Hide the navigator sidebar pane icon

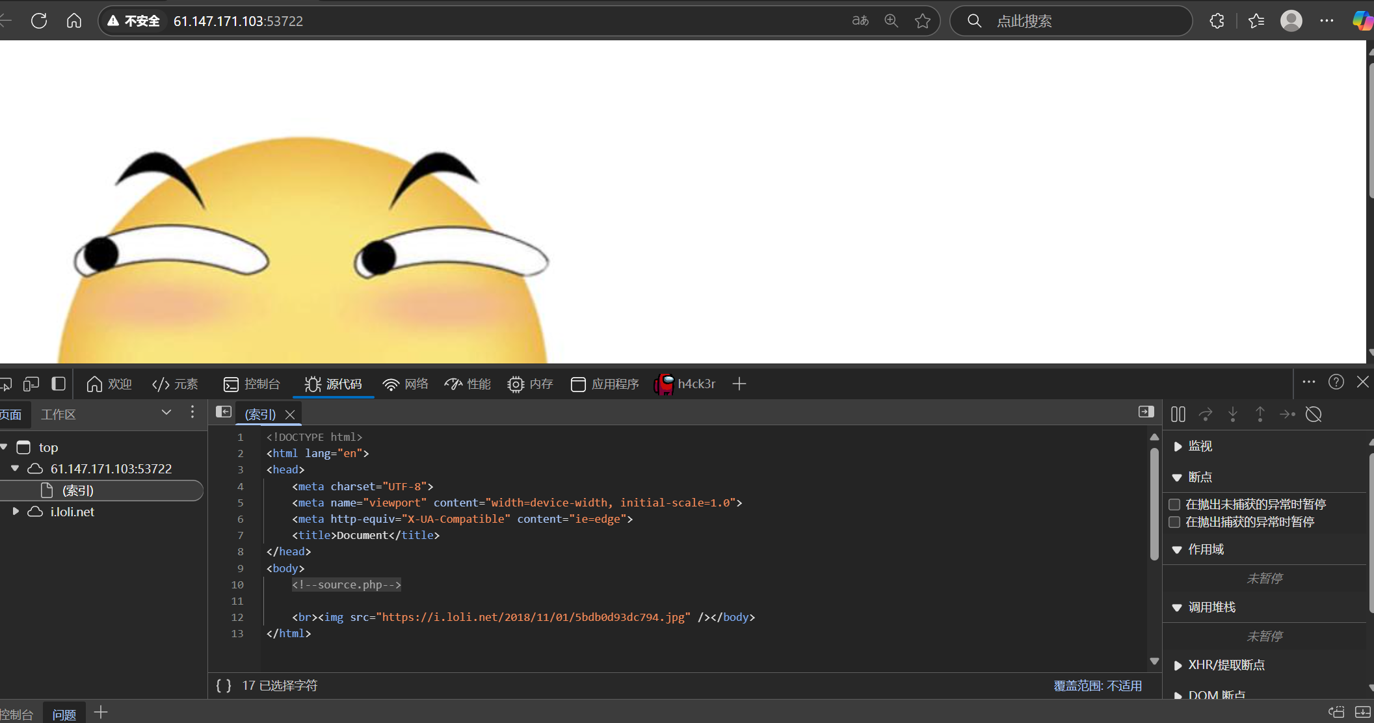tap(223, 412)
